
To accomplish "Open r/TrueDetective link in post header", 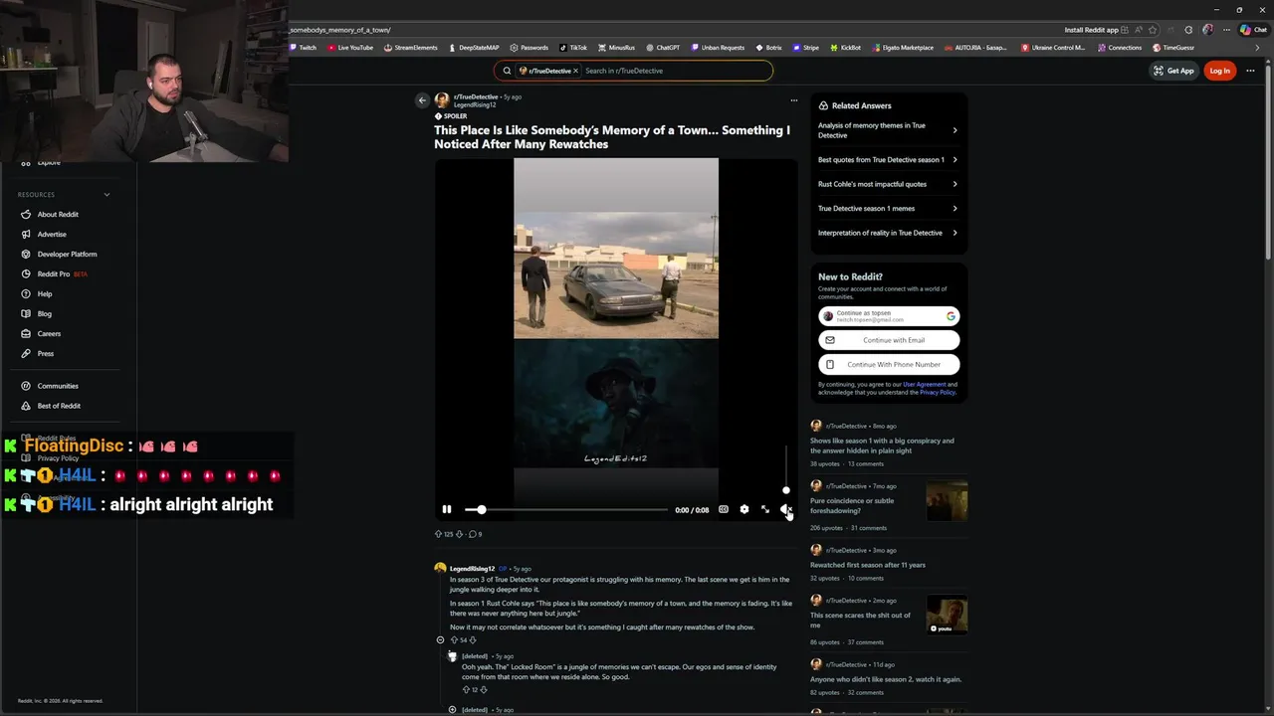I will click(476, 96).
